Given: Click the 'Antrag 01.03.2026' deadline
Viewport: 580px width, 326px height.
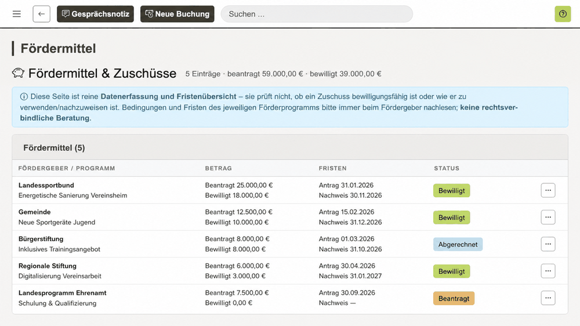Looking at the screenshot, I should 347,239.
